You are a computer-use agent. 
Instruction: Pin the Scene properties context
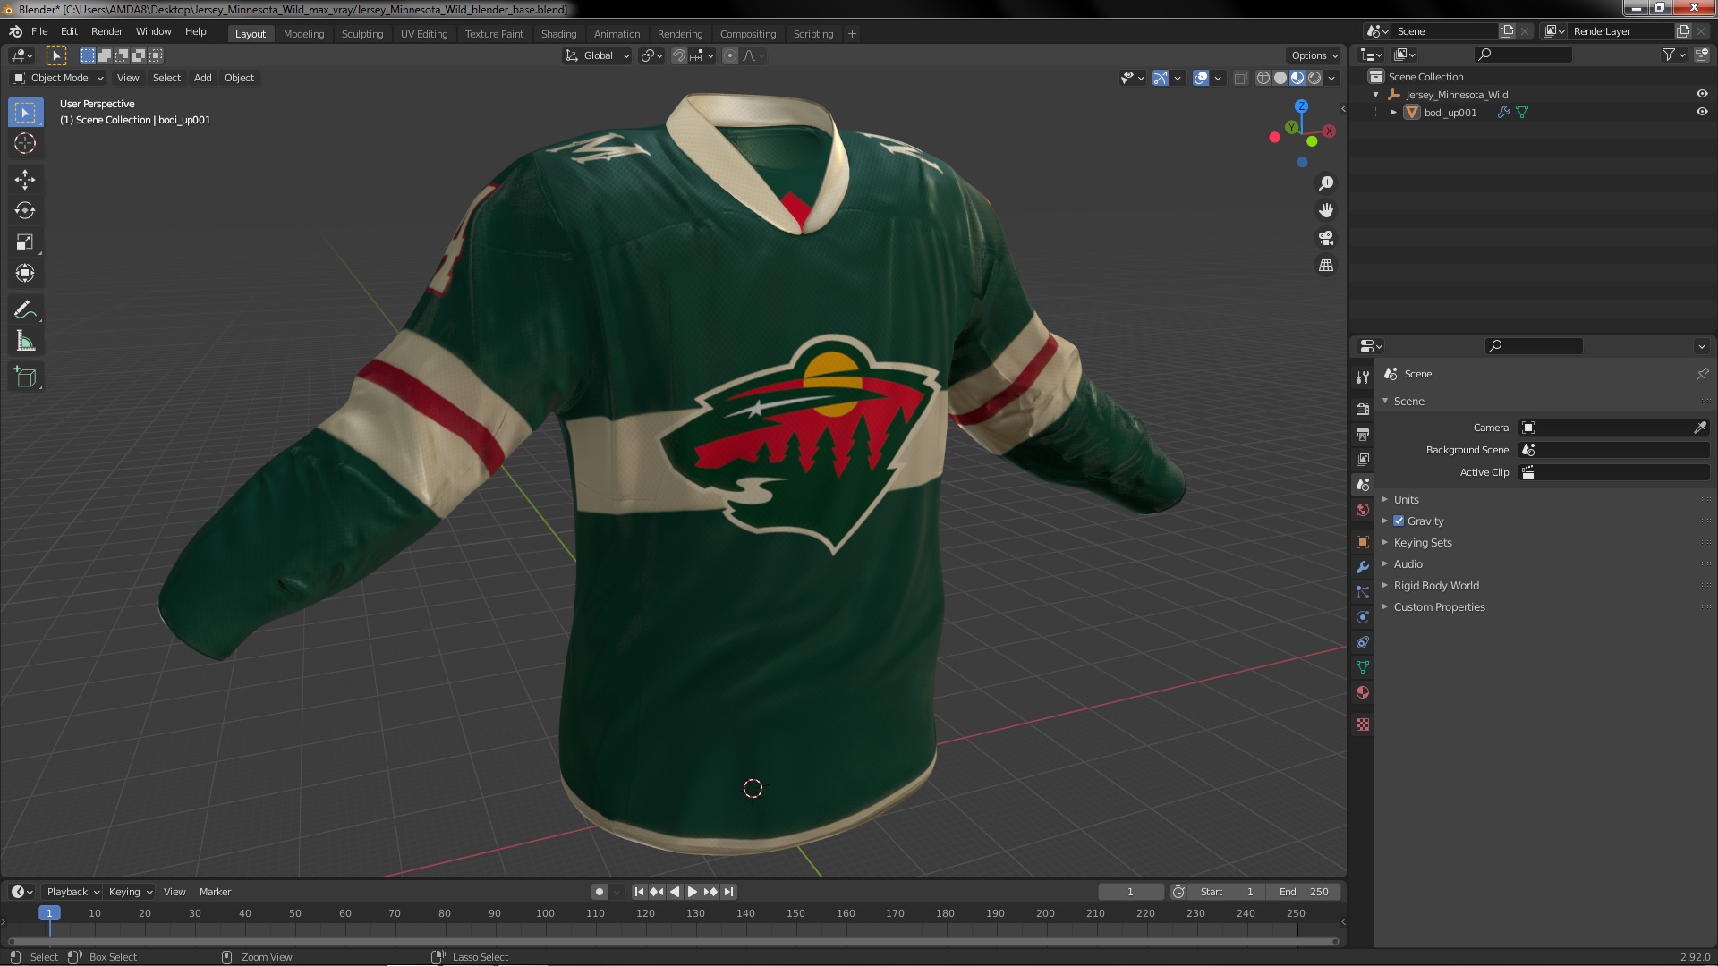click(x=1702, y=374)
